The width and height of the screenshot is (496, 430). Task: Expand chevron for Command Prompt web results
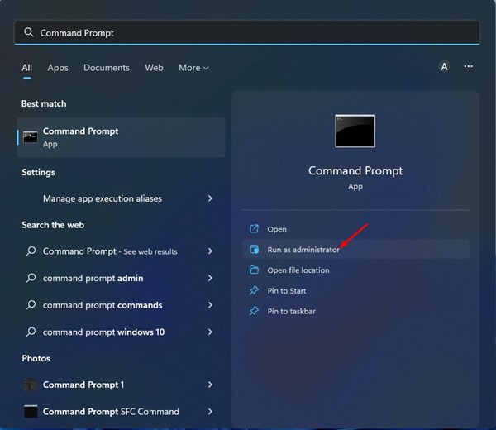pos(210,251)
